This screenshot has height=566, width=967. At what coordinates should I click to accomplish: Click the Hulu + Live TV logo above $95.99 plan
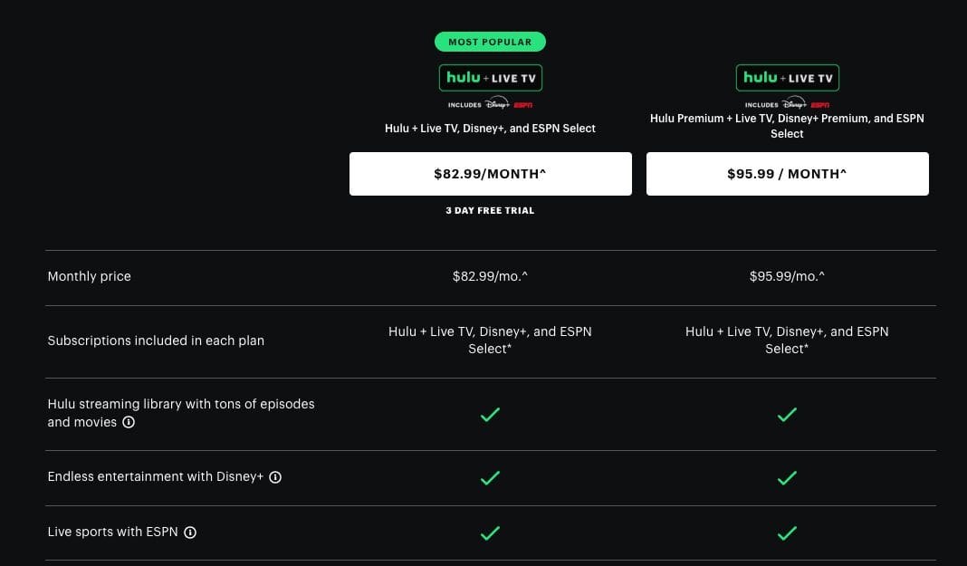[787, 77]
